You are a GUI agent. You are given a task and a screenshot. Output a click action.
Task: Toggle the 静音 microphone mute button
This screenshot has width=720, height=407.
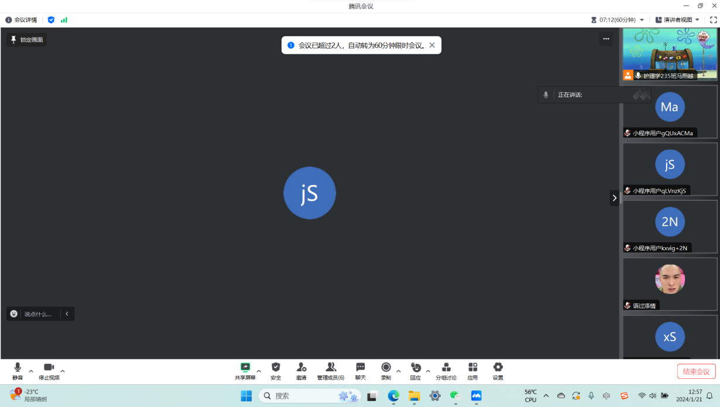click(18, 368)
